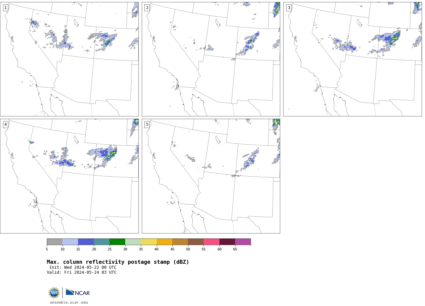Click the panel number label 3
Viewport: 425px width, 306px height.
click(x=289, y=8)
